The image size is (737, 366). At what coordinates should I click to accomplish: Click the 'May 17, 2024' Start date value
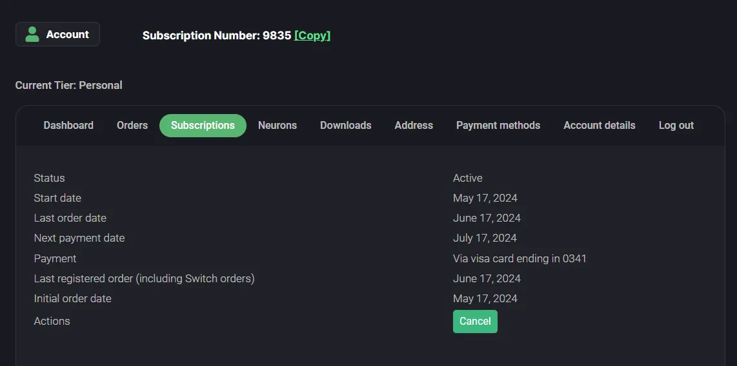click(485, 198)
